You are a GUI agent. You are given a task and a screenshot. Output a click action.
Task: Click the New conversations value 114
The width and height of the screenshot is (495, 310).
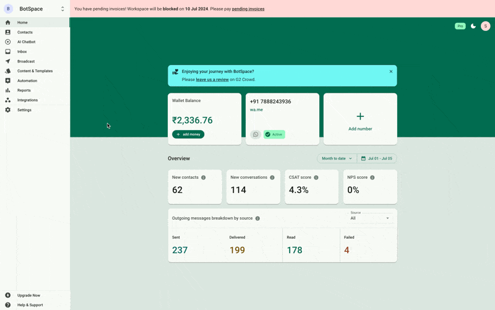point(238,190)
